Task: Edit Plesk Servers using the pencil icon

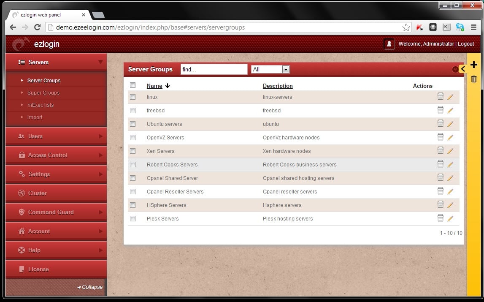Action: pos(450,219)
